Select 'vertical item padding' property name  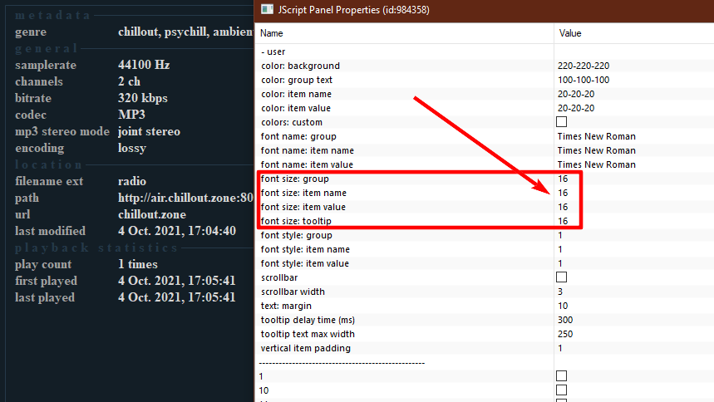[x=306, y=348]
